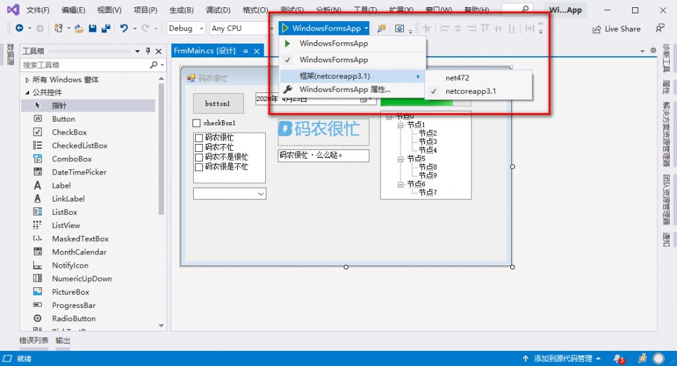Click 添加到源代码管理 in status bar
The image size is (677, 366).
pyautogui.click(x=562, y=358)
